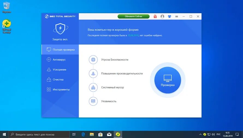
Task: Open Task View on the taskbar
Action: pyautogui.click(x=74, y=134)
